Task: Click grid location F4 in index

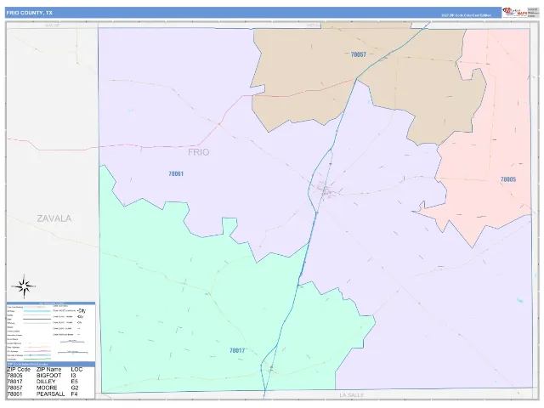Action: (x=74, y=394)
